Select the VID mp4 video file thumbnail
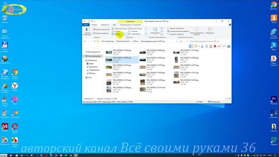 [x=143, y=89]
